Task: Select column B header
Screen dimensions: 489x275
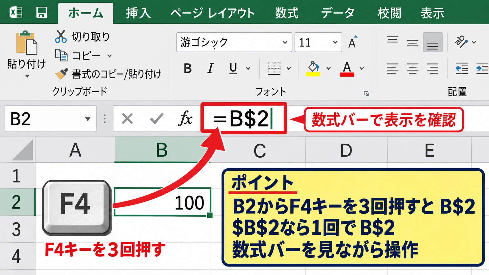Action: click(162, 150)
